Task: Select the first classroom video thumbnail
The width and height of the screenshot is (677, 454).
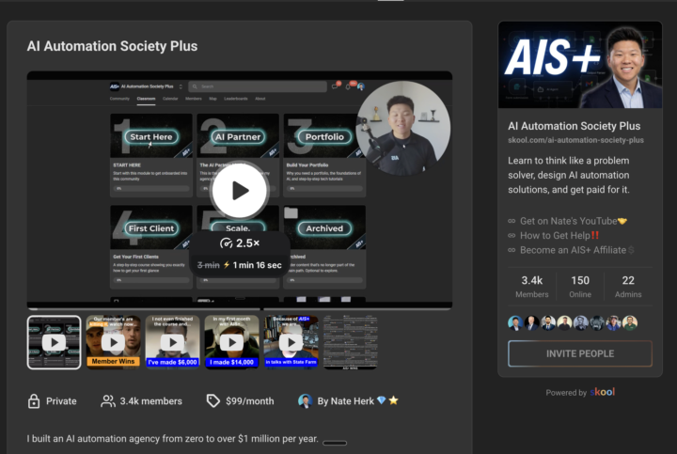Action: pyautogui.click(x=54, y=342)
